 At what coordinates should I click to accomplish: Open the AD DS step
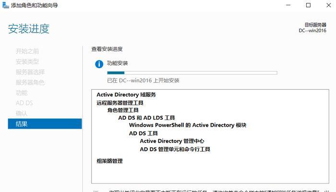tap(24, 103)
